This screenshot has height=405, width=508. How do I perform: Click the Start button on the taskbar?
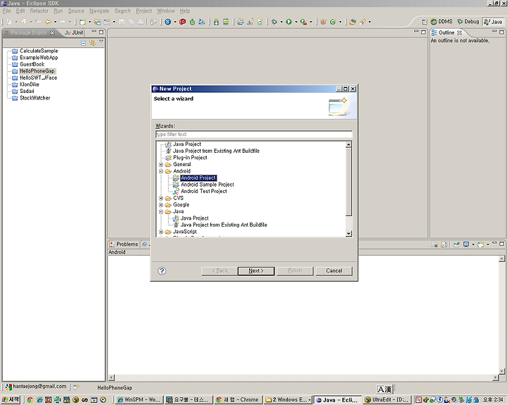pyautogui.click(x=11, y=400)
